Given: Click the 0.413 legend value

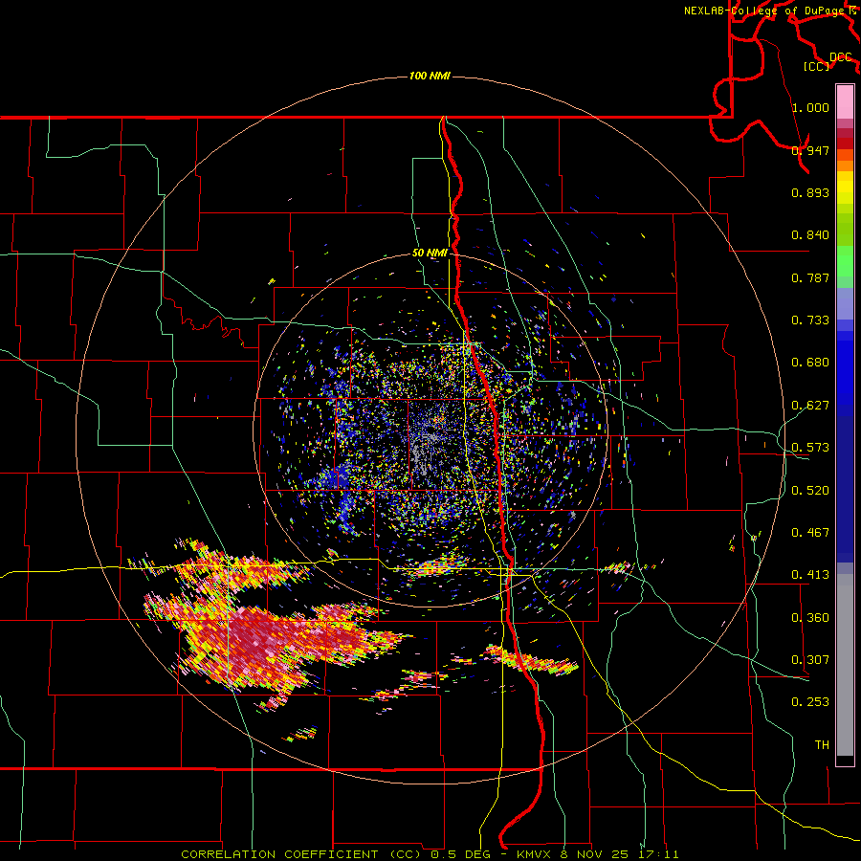Looking at the screenshot, I should pyautogui.click(x=810, y=575).
